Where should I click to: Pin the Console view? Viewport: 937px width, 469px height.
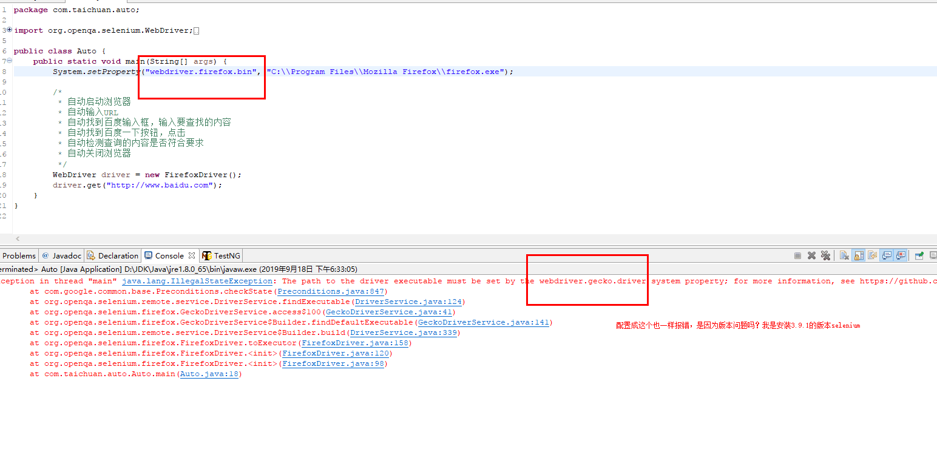pos(919,255)
